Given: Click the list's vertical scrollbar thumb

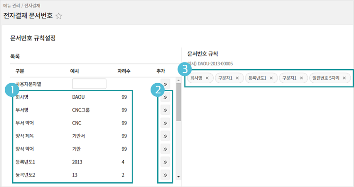Looking at the screenshot, I should [178, 102].
